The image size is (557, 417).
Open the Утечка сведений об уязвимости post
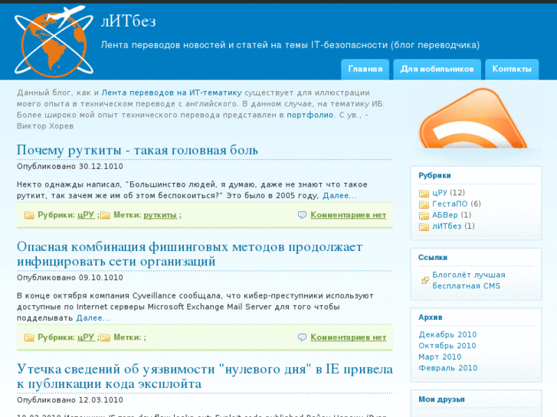[205, 376]
